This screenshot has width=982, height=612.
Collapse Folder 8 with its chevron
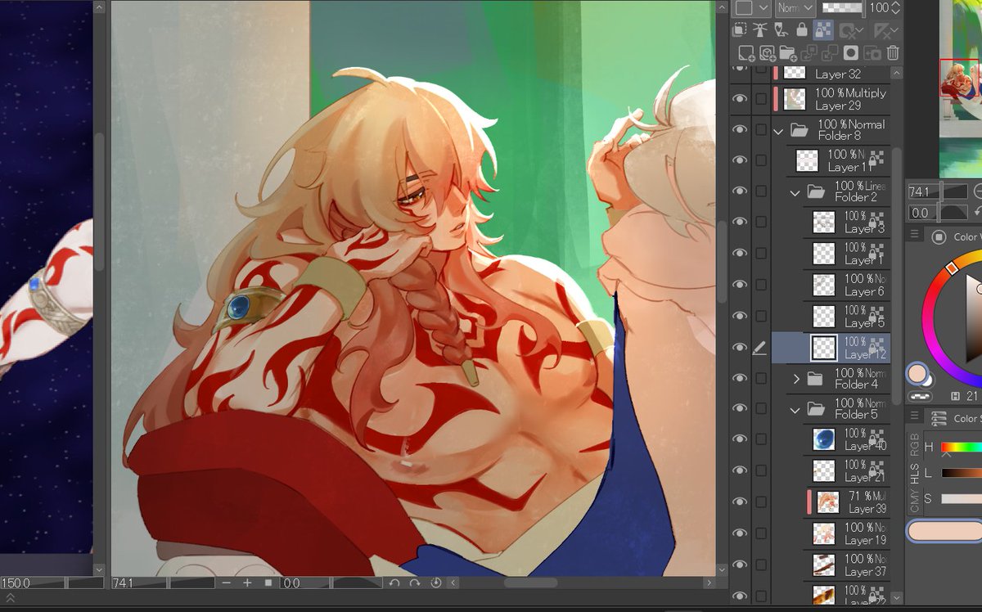[778, 130]
